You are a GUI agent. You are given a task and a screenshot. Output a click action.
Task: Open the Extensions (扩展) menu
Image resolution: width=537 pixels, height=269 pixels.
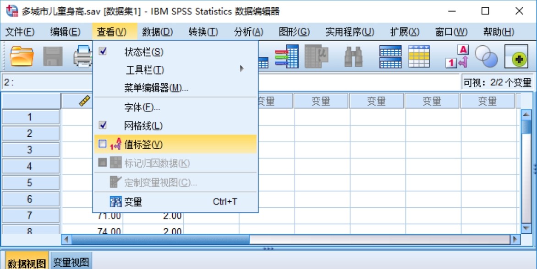405,32
